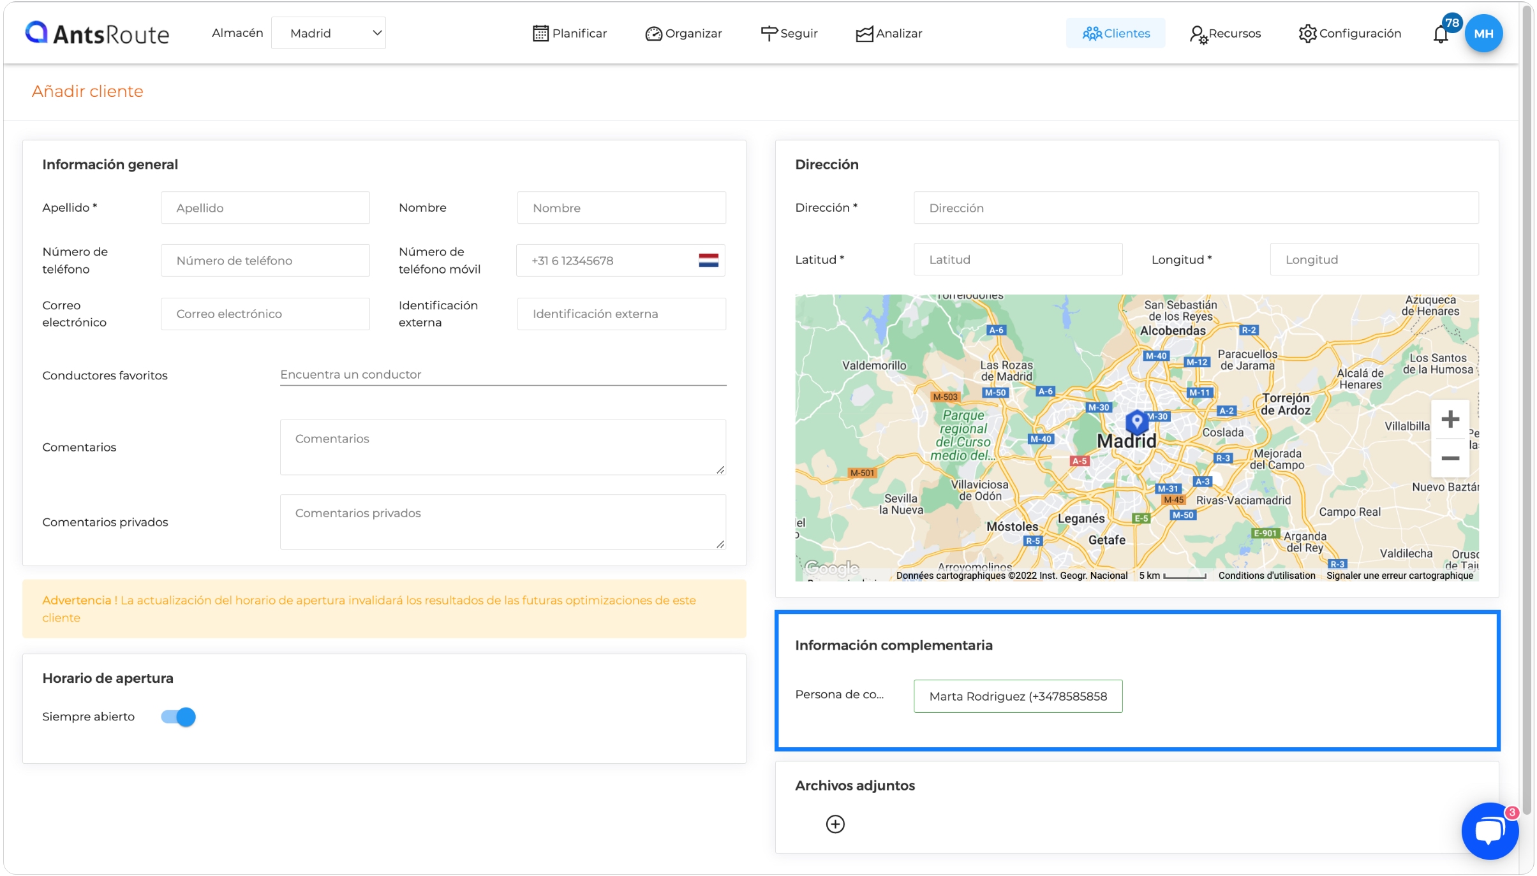Click the Apellido input field
Viewport: 1537px width, 876px height.
coord(265,208)
